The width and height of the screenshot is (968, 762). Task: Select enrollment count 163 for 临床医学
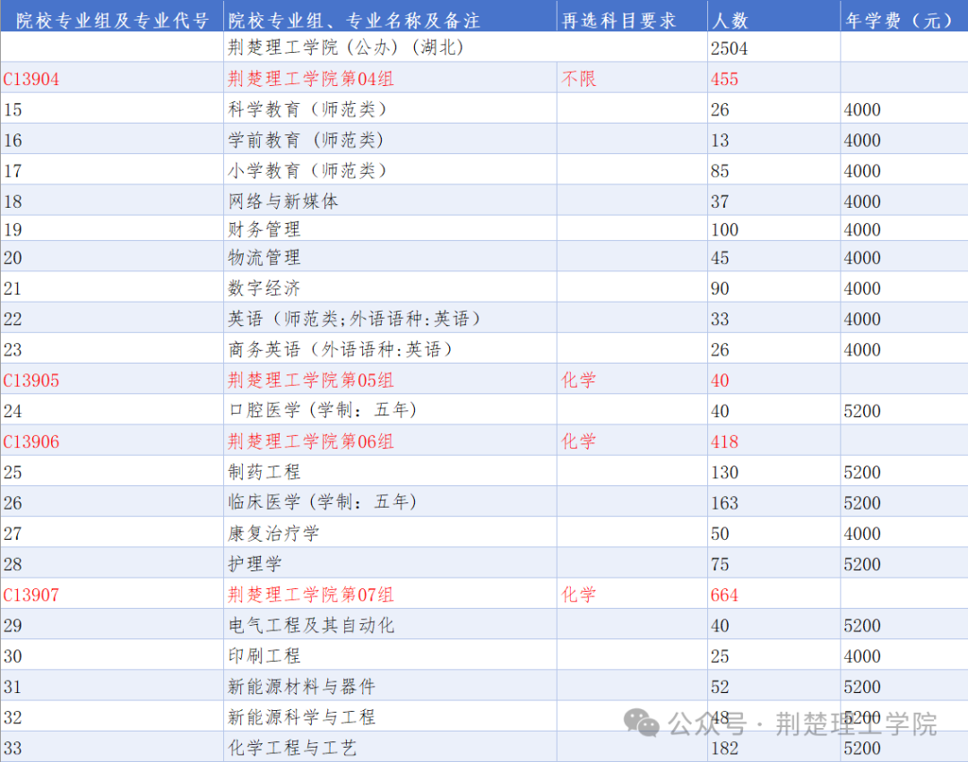(725, 503)
